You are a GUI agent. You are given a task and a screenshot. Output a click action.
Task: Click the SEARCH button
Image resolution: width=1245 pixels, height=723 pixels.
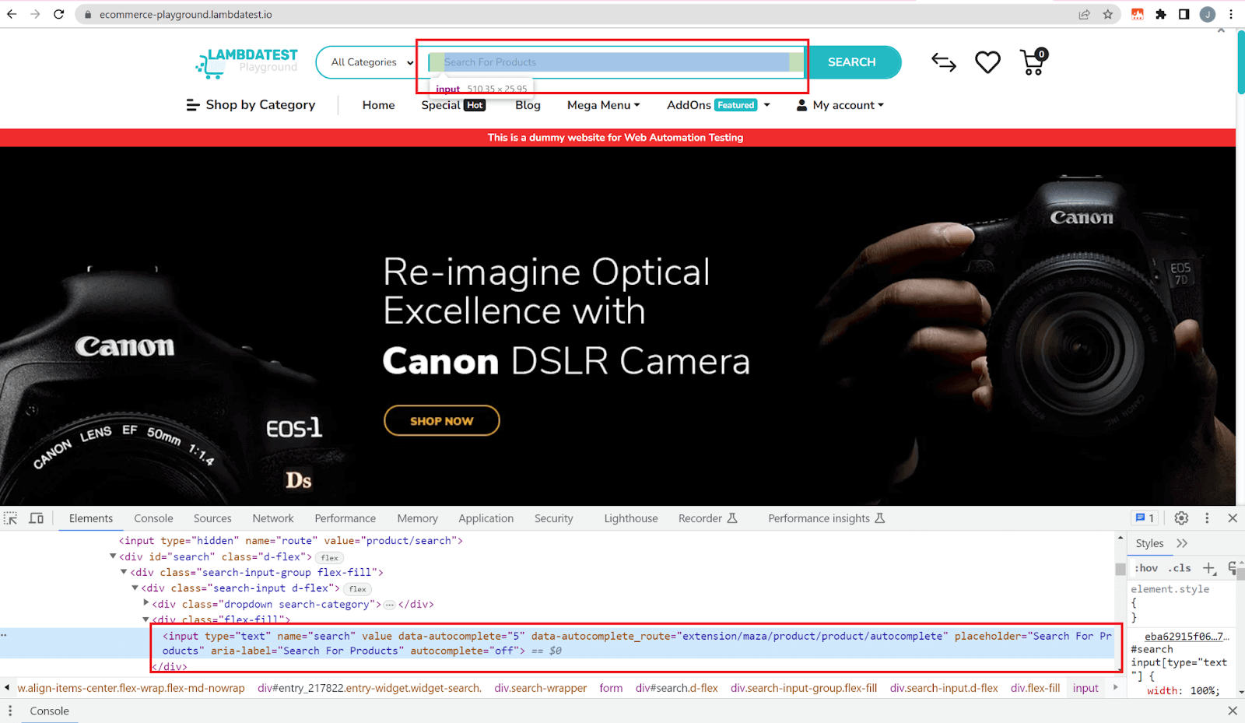point(851,62)
